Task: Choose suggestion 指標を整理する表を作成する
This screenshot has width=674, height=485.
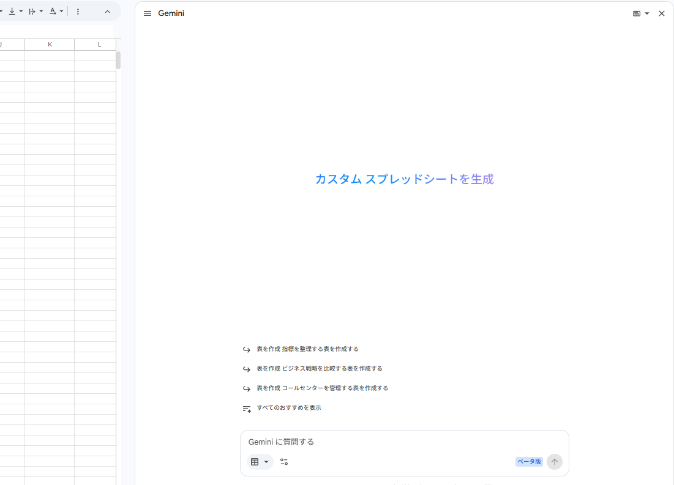Action: [x=308, y=349]
